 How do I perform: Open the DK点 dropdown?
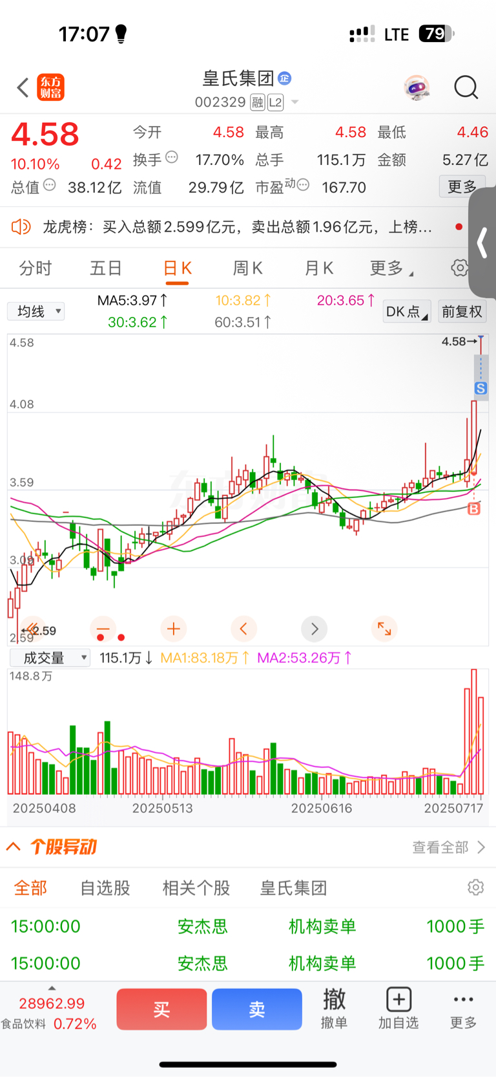click(407, 312)
